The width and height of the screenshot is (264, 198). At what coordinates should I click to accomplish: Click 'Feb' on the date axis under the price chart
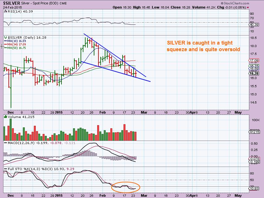pos(103,112)
